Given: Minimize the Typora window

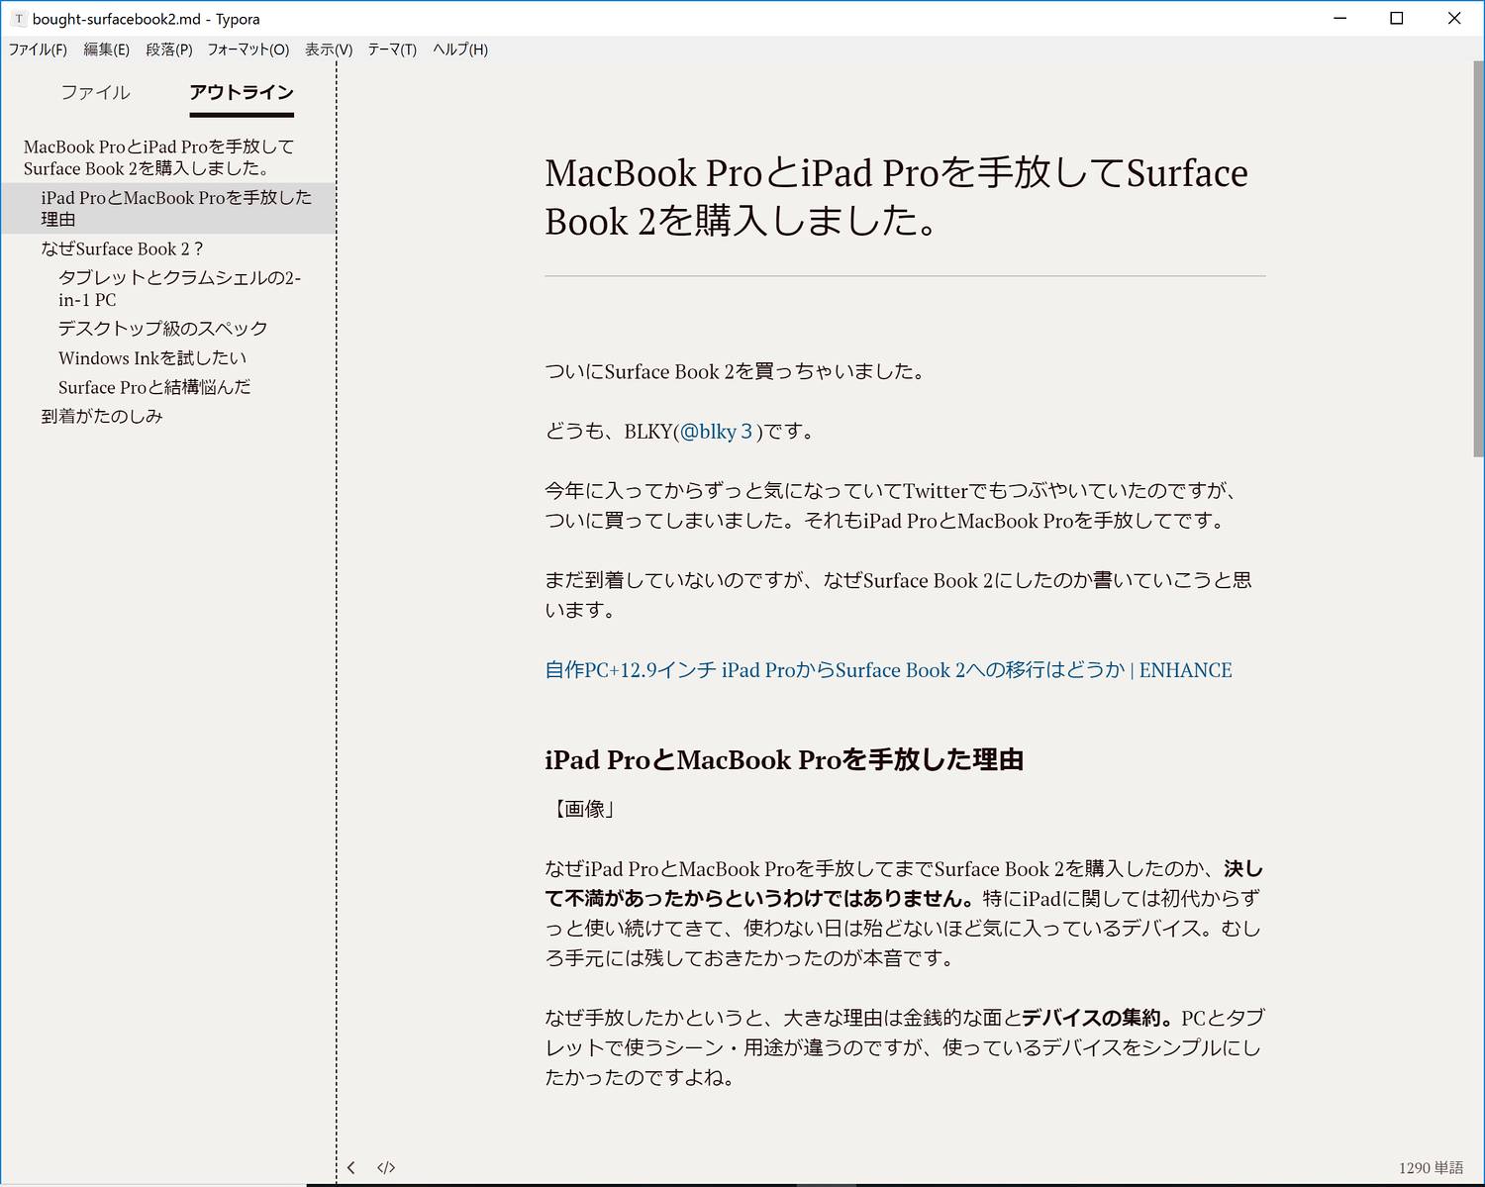Looking at the screenshot, I should point(1339,18).
